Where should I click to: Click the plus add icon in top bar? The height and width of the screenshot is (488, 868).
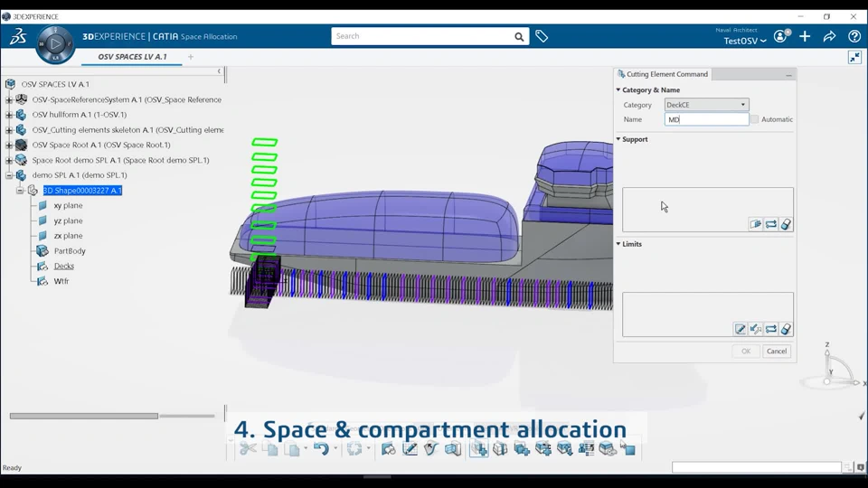(x=805, y=36)
